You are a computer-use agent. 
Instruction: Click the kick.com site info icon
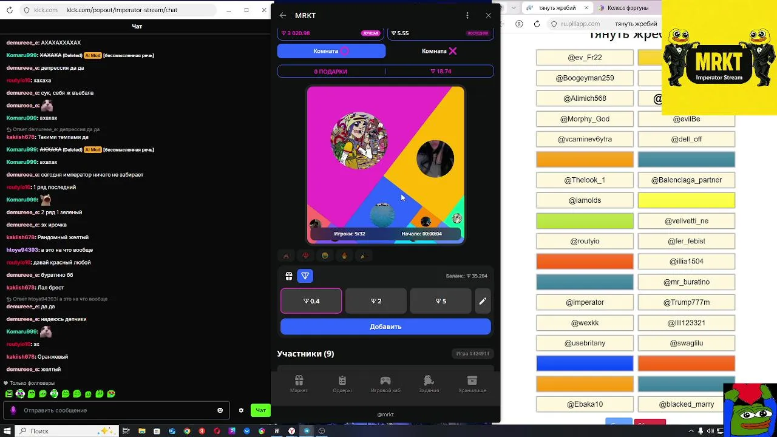[x=26, y=10]
